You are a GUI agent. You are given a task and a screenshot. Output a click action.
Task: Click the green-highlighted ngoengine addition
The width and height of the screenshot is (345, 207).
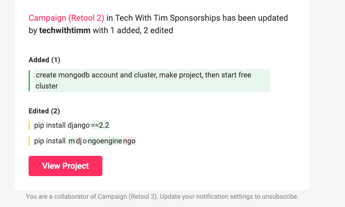105,141
